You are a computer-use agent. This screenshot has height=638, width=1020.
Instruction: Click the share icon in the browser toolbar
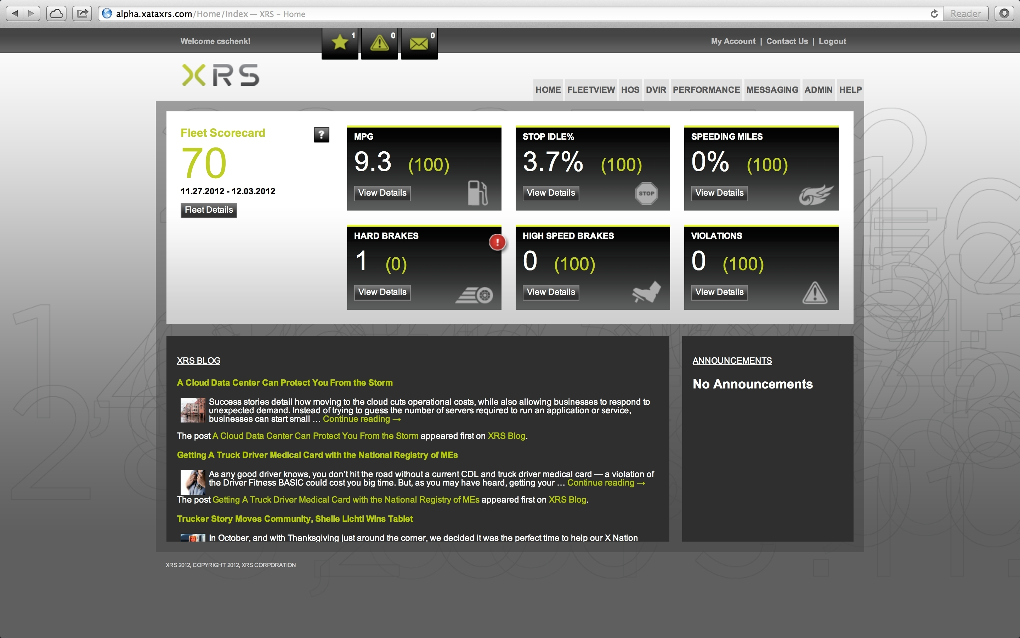coord(82,13)
